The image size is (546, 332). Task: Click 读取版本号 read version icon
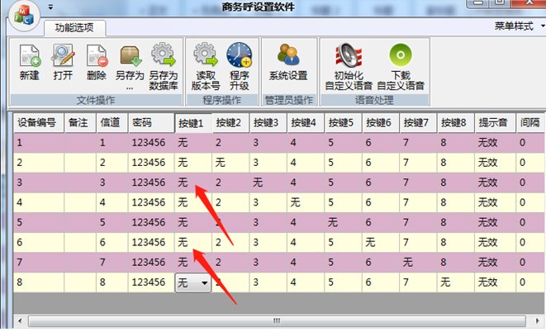click(x=205, y=59)
